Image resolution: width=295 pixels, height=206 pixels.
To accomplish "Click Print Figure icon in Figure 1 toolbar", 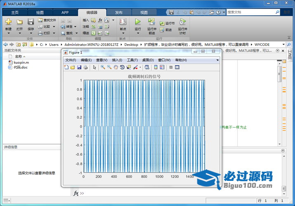I will coord(85,67).
